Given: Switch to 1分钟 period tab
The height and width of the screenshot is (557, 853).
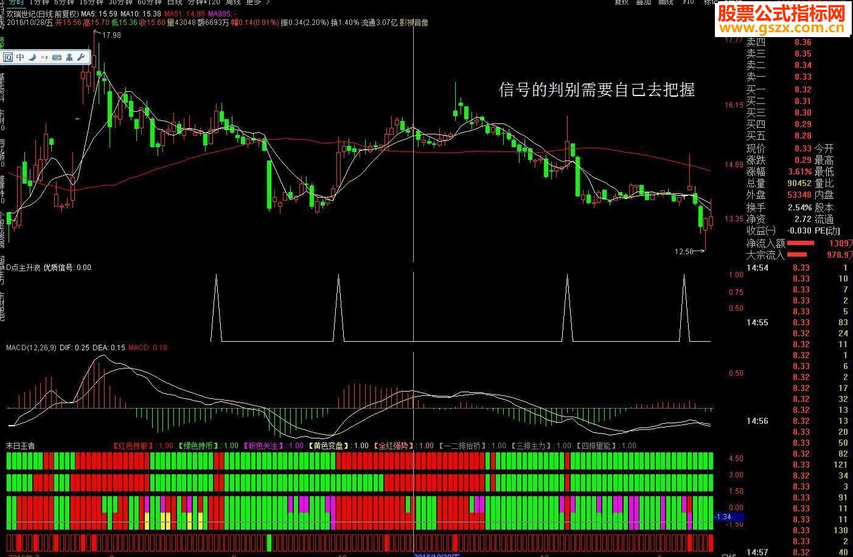Looking at the screenshot, I should point(39,2).
